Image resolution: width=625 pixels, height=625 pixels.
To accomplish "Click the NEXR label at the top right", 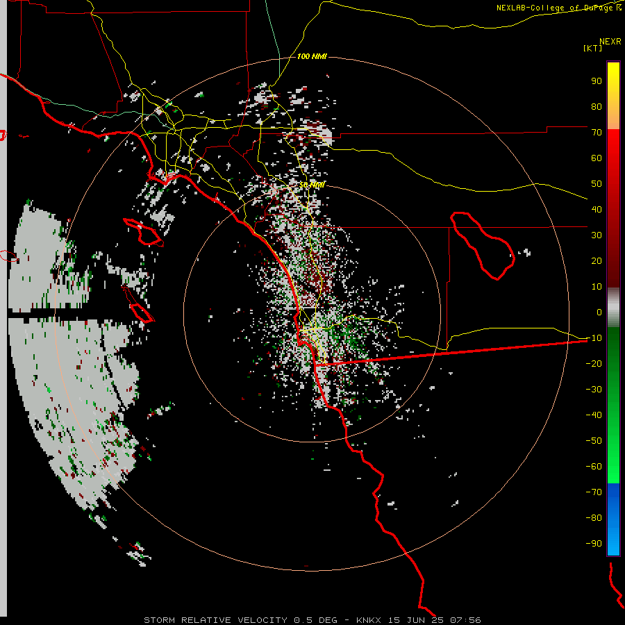I will pyautogui.click(x=610, y=42).
